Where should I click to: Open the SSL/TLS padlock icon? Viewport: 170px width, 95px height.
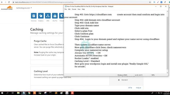tap(55, 16)
